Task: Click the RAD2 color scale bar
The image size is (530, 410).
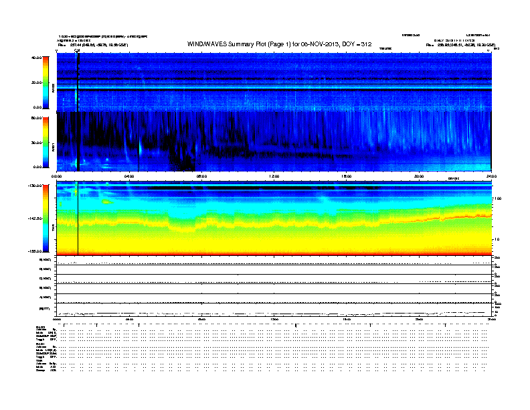Action: 46,82
